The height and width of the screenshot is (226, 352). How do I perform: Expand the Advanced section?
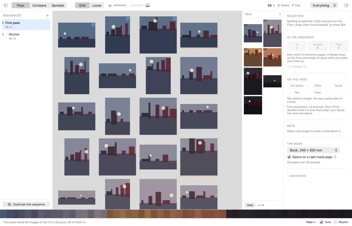tap(297, 176)
